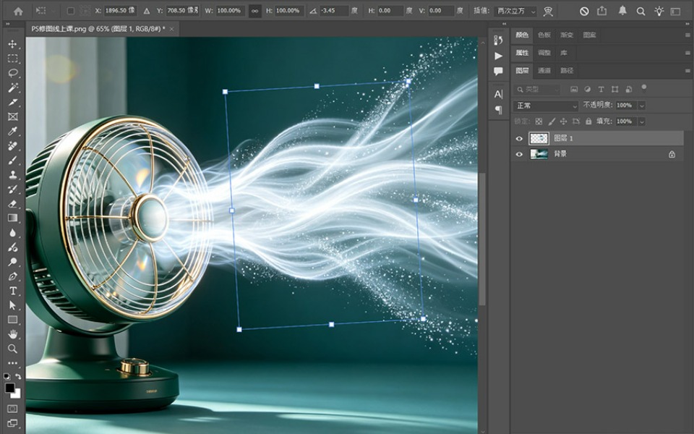Select the Move tool

point(12,44)
